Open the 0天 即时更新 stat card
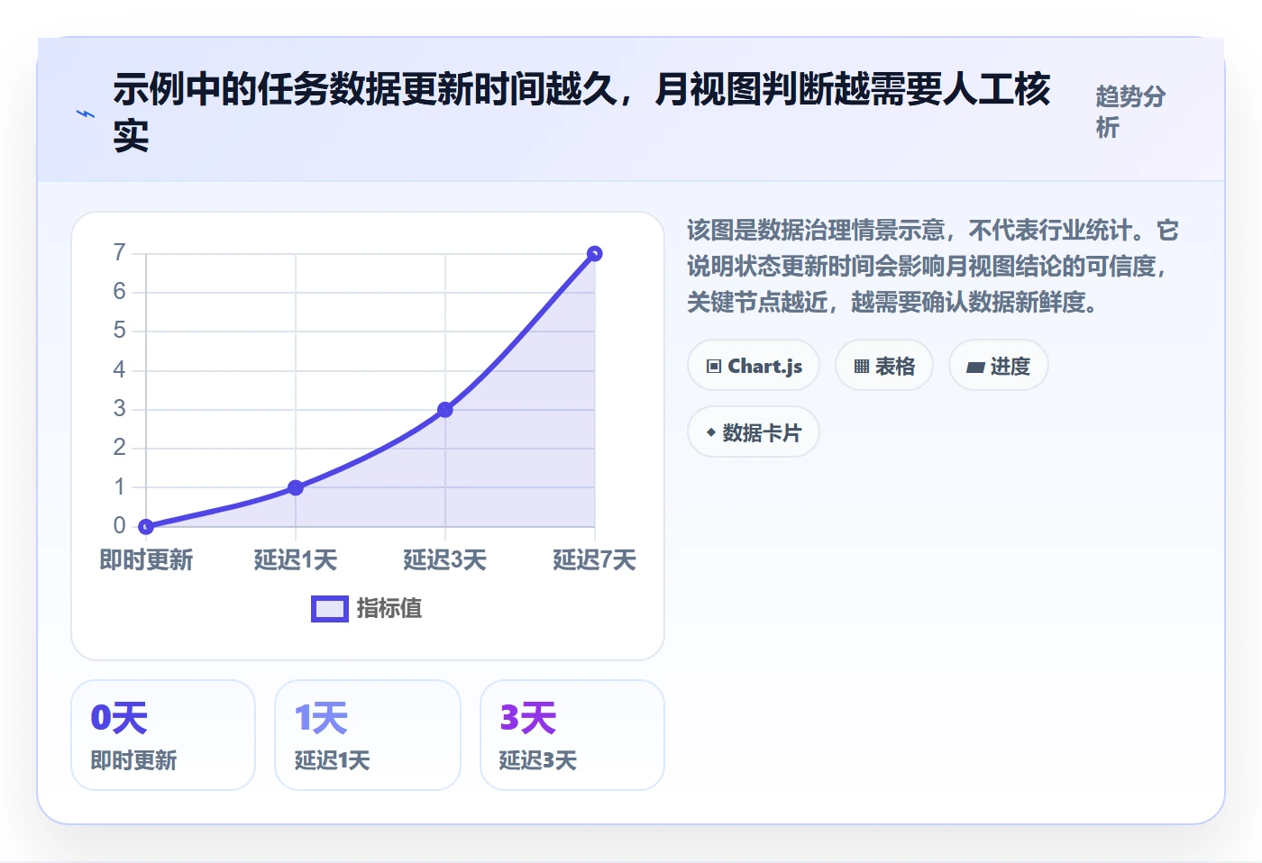The width and height of the screenshot is (1262, 863). 163,735
